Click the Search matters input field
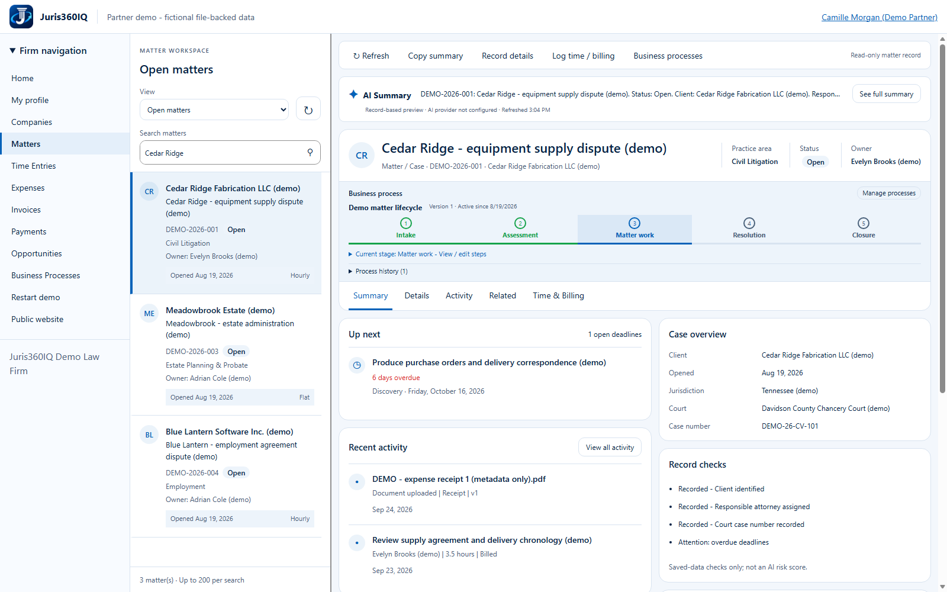Screen dimensions: 947x592 coord(230,153)
